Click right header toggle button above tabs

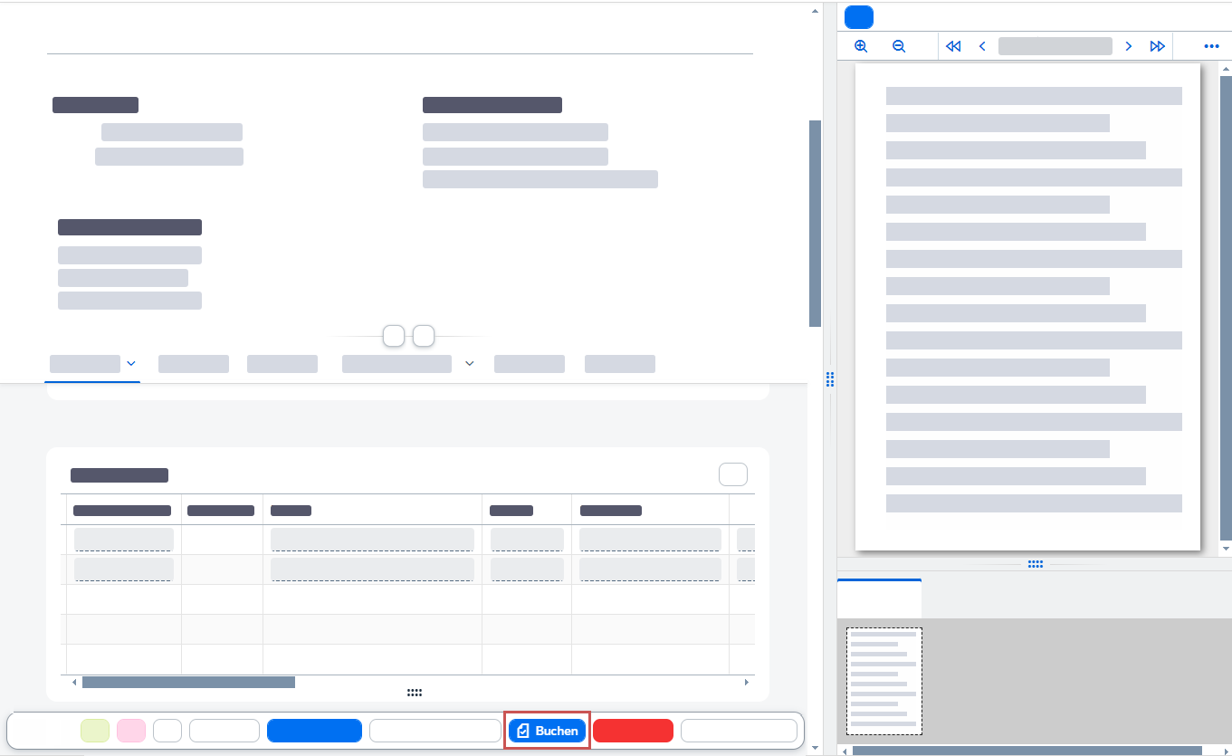tap(424, 336)
